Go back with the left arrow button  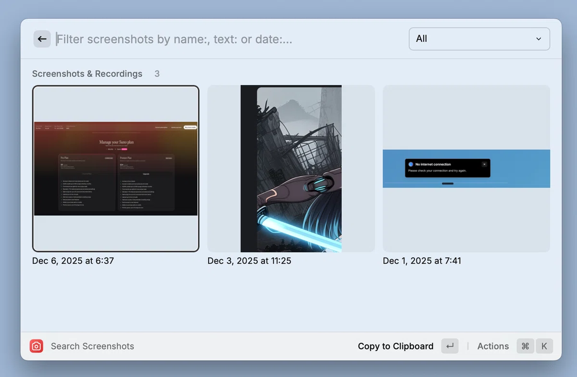pos(42,39)
